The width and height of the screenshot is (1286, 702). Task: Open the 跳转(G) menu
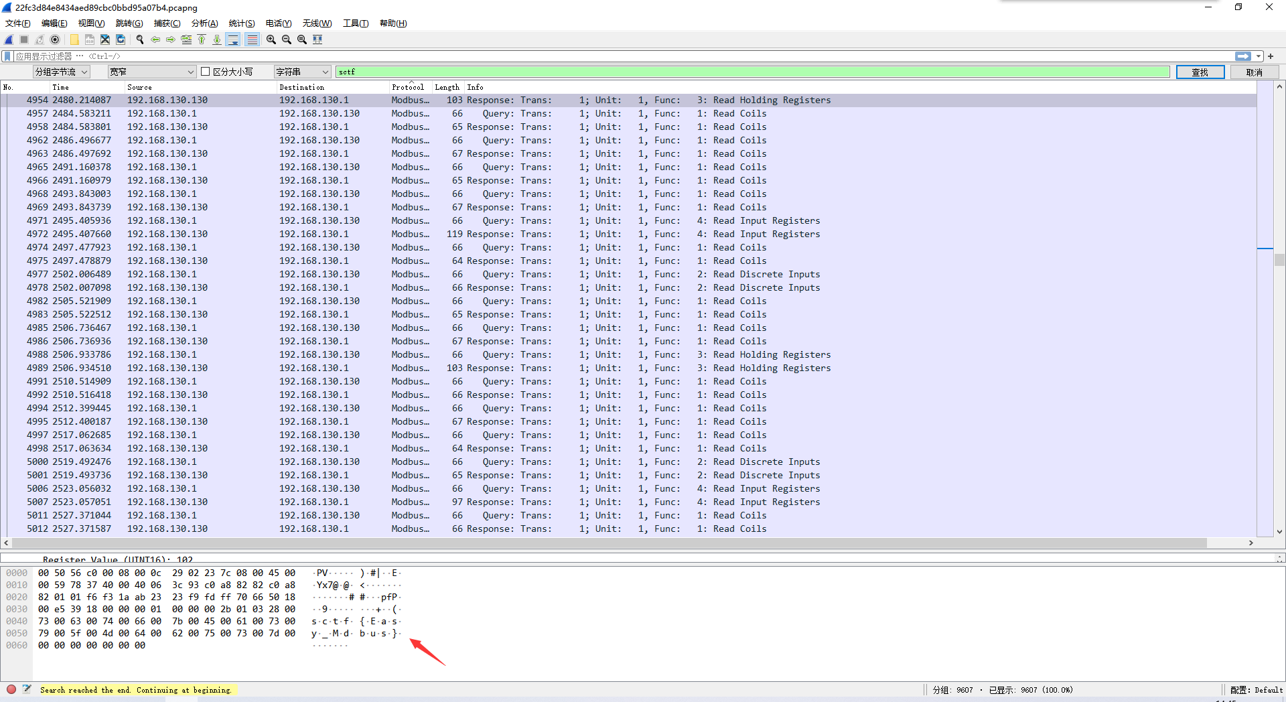(x=129, y=23)
